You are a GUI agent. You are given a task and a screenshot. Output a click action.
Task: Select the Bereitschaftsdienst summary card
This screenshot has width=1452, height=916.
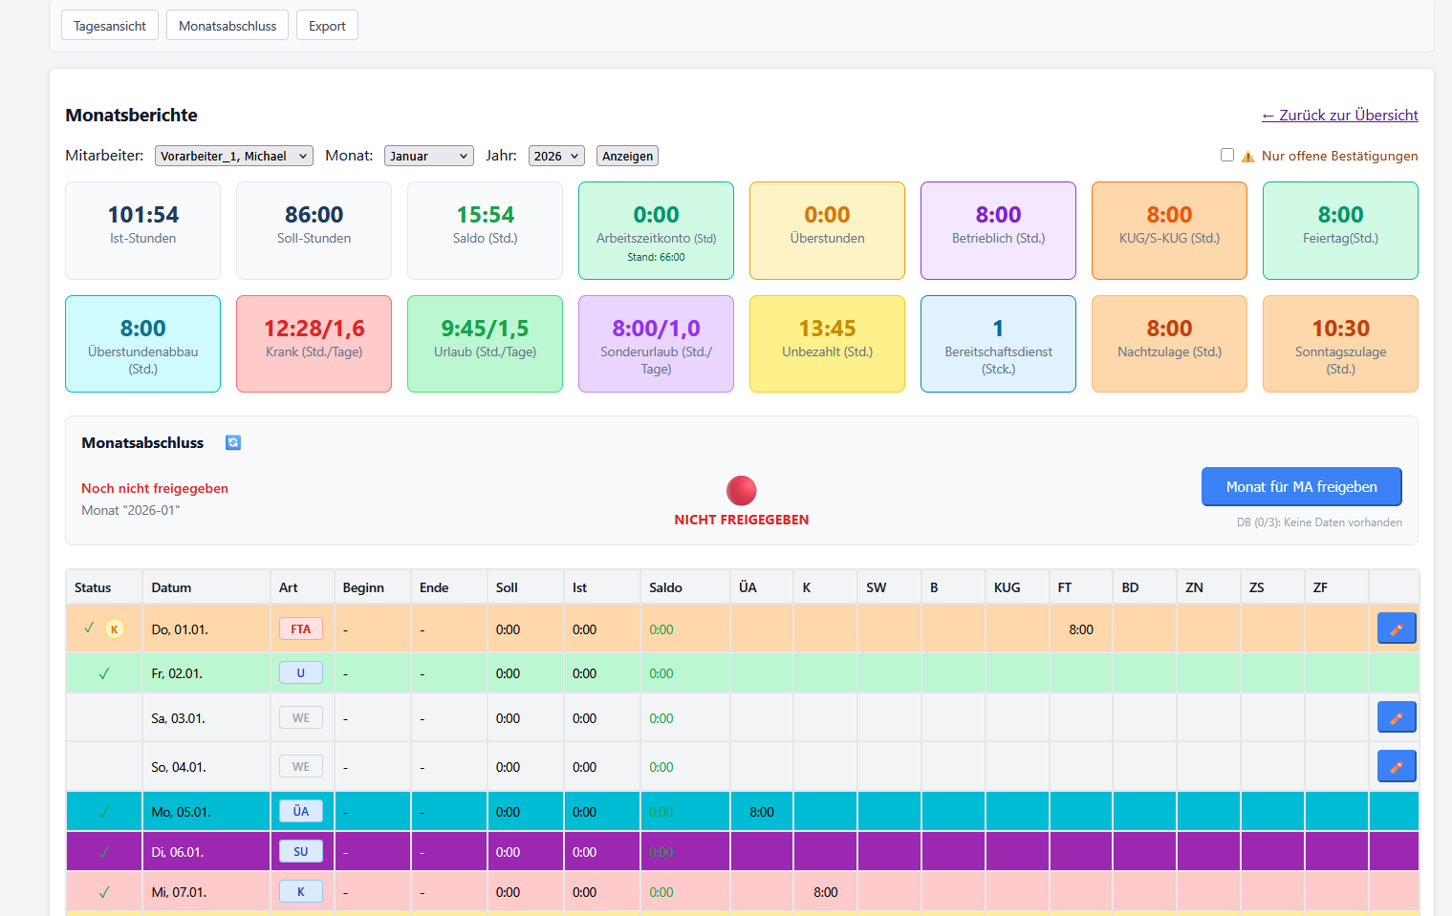coord(998,344)
